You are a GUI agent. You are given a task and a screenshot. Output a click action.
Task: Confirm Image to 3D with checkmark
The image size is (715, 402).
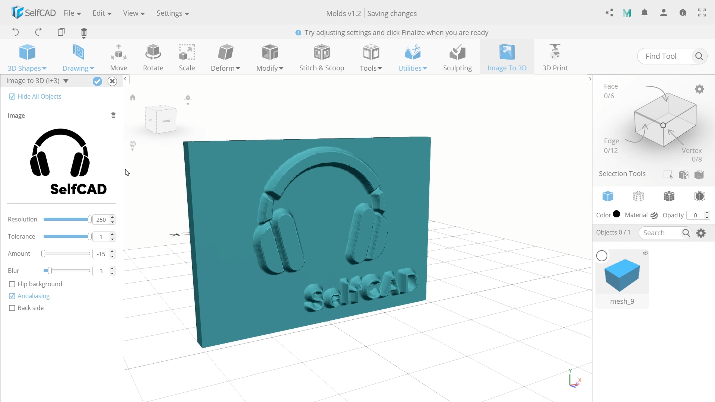click(x=97, y=81)
